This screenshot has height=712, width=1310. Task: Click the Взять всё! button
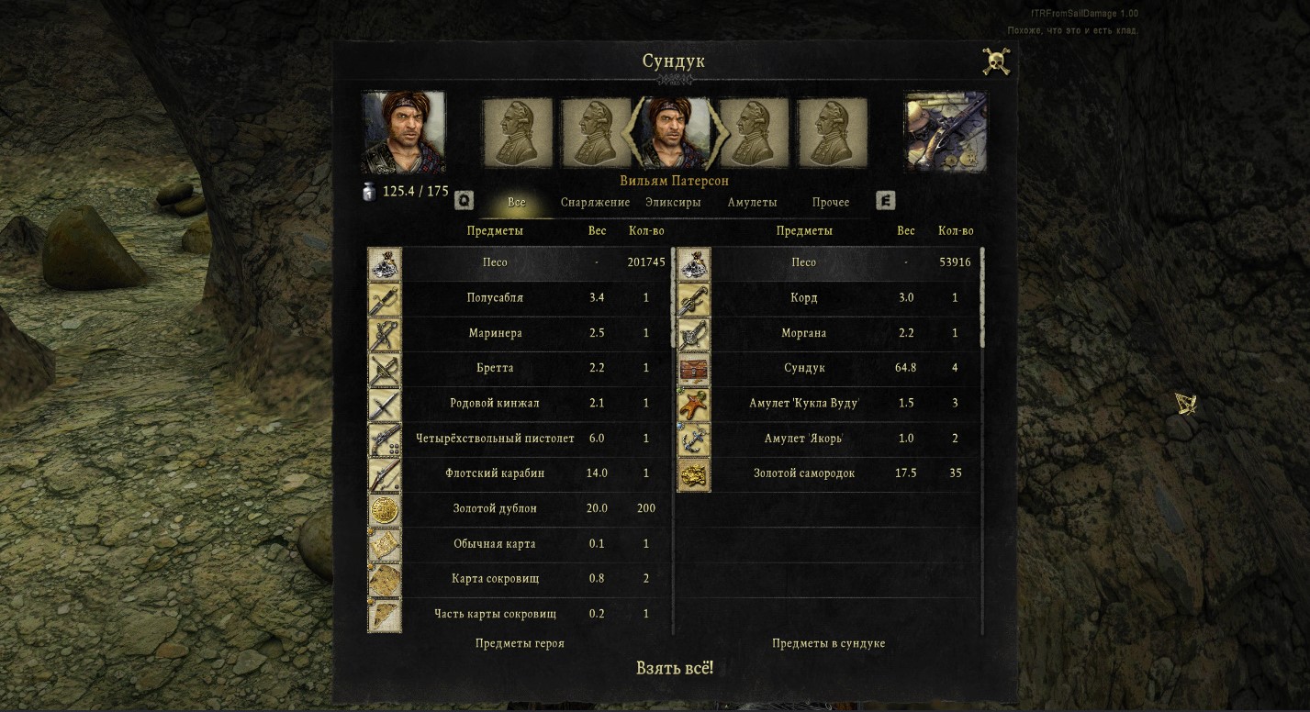(675, 668)
